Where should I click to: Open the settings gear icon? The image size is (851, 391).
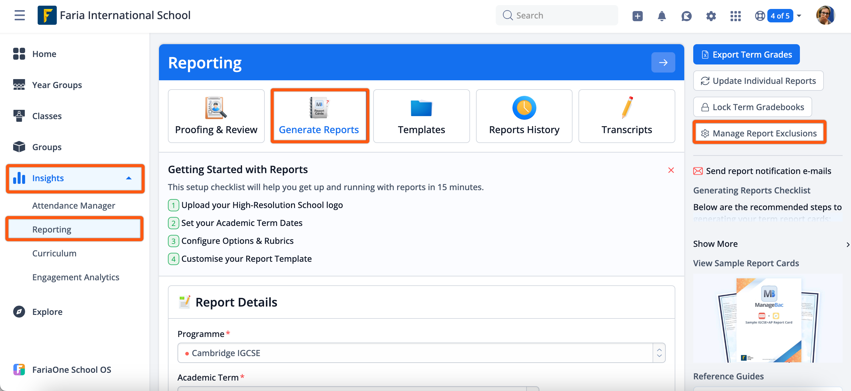click(x=711, y=16)
